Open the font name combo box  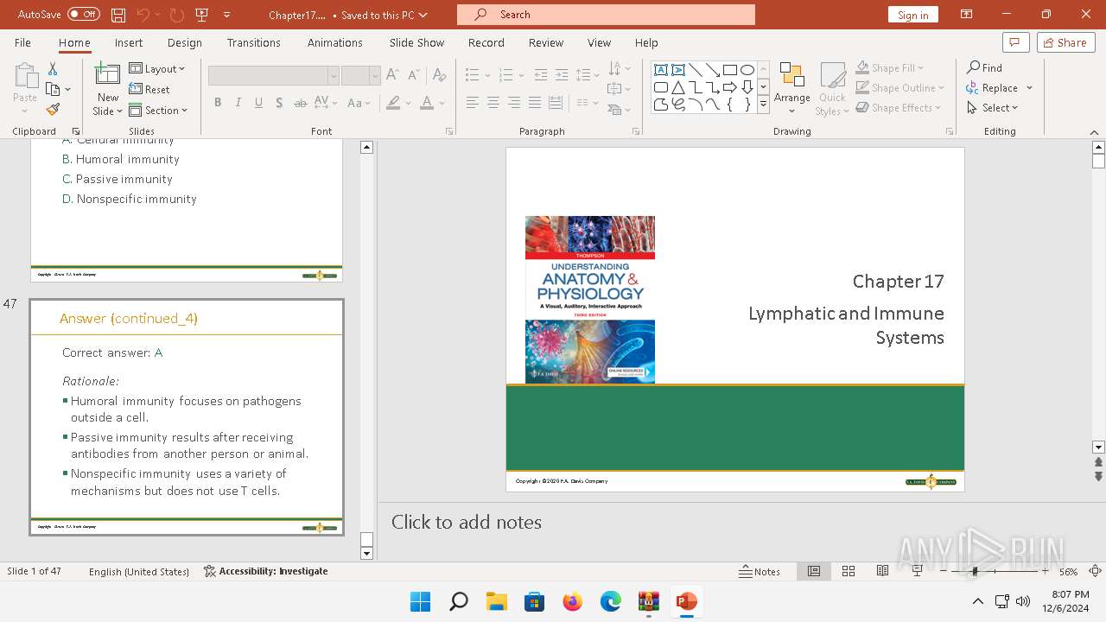click(273, 76)
